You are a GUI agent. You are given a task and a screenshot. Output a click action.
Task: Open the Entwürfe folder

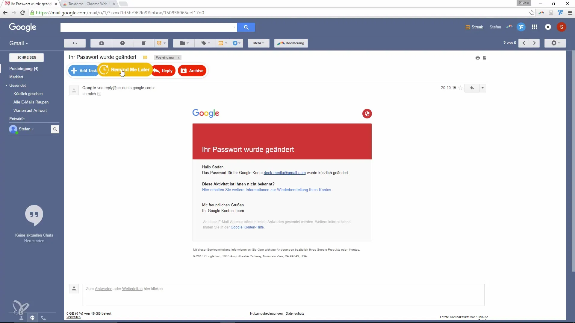(17, 119)
